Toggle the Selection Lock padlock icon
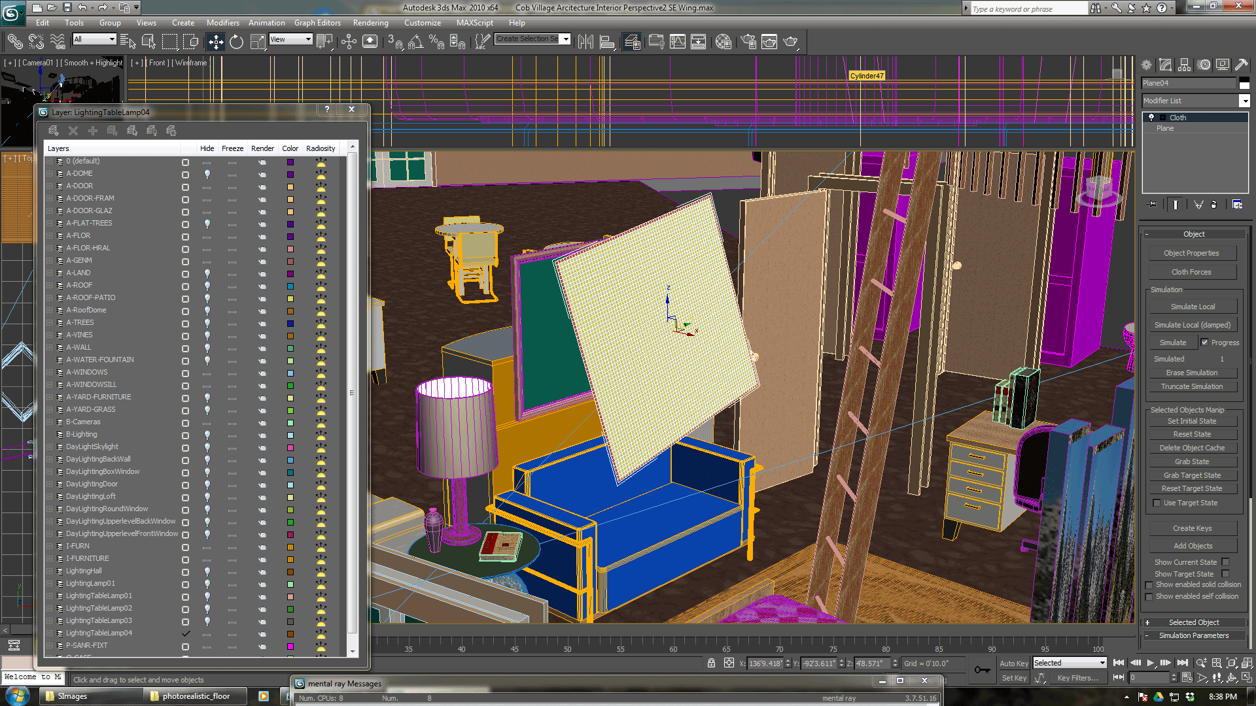Viewport: 1256px width, 706px height. [711, 663]
